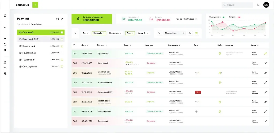
Task: Click the Пошук search field
Action: [237, 5]
